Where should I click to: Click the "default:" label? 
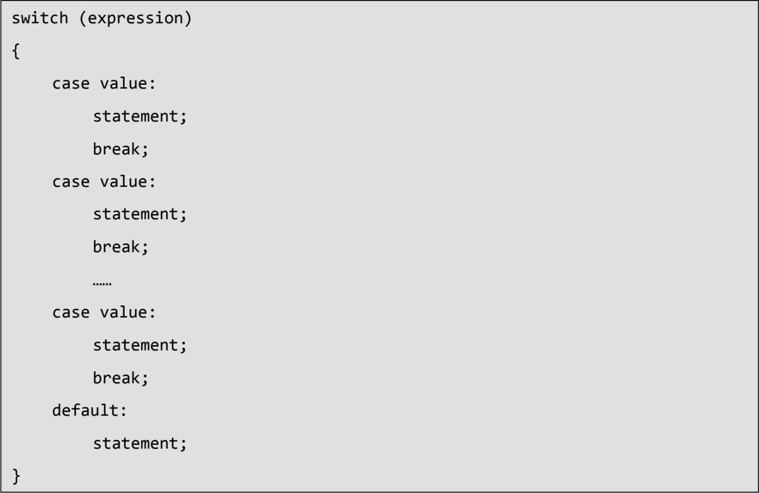coord(90,410)
